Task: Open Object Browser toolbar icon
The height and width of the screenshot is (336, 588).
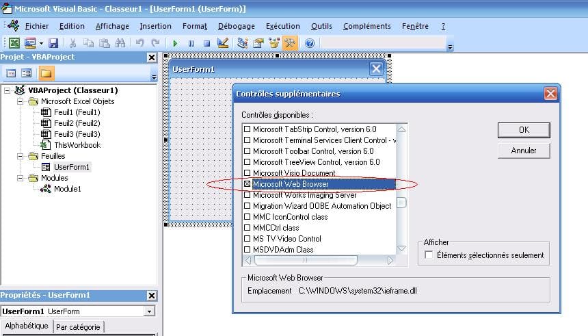Action: (x=274, y=43)
